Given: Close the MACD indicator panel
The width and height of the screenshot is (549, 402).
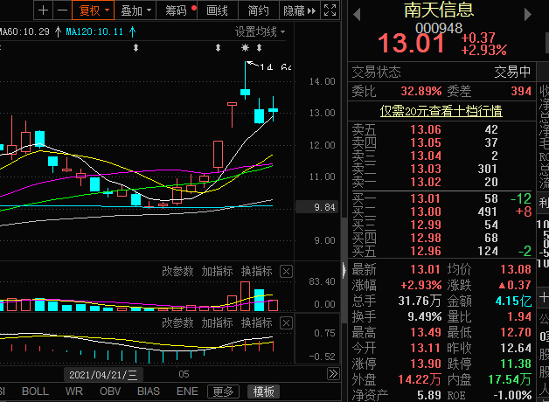Looking at the screenshot, I should pos(286,323).
